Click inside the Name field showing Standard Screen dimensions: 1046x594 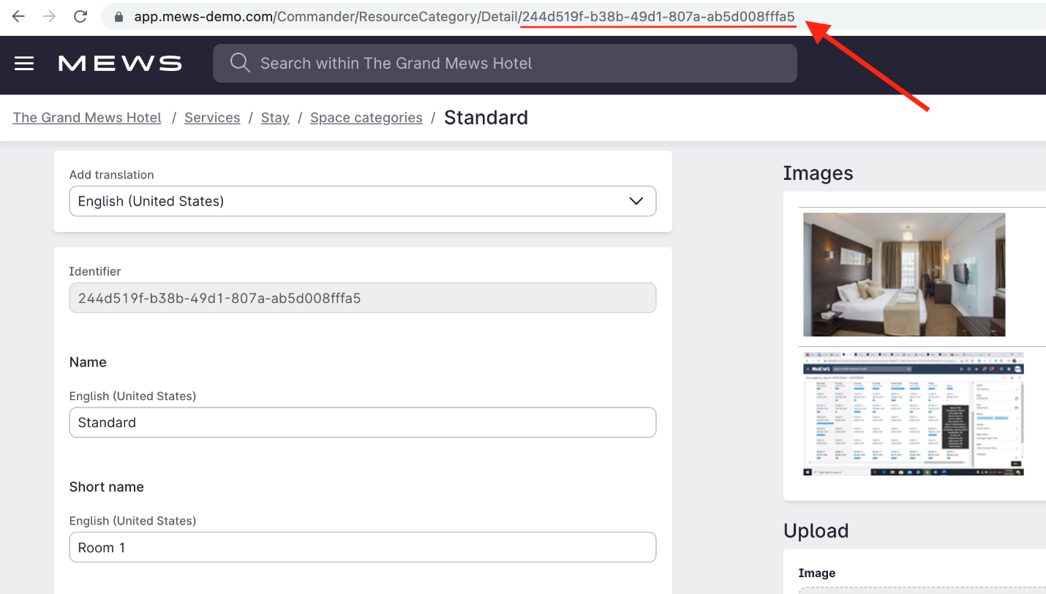click(362, 422)
